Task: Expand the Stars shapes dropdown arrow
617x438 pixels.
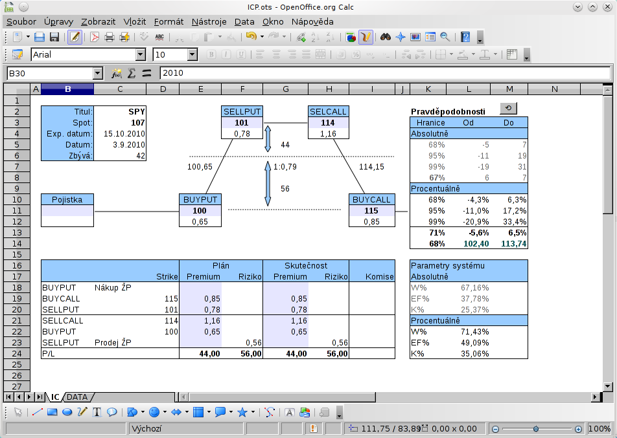Action: pyautogui.click(x=253, y=412)
